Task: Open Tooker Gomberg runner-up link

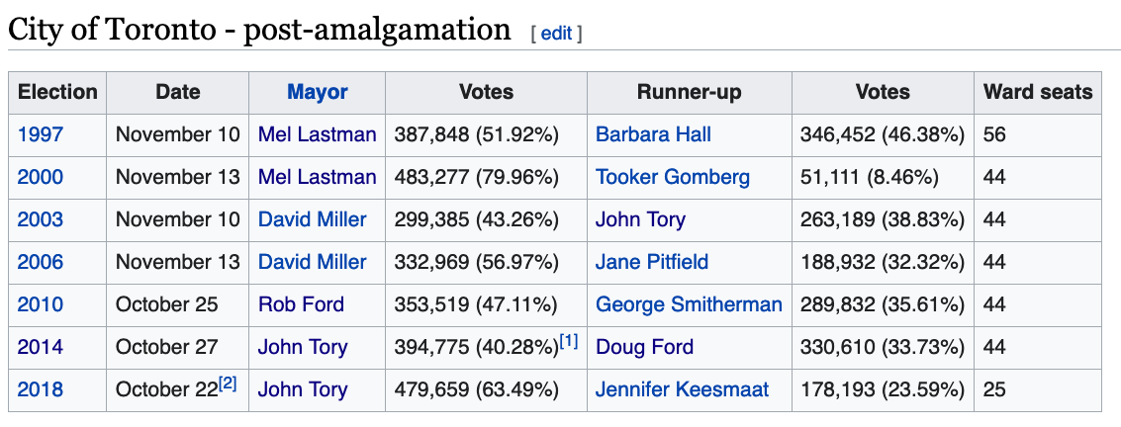Action: pos(673,177)
